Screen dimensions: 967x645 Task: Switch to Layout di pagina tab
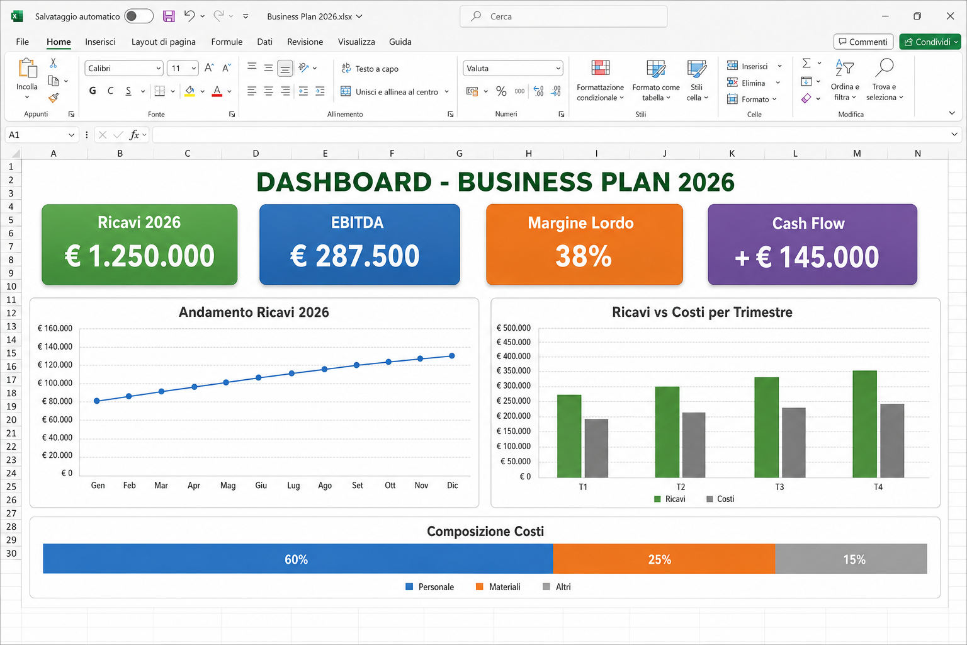164,42
